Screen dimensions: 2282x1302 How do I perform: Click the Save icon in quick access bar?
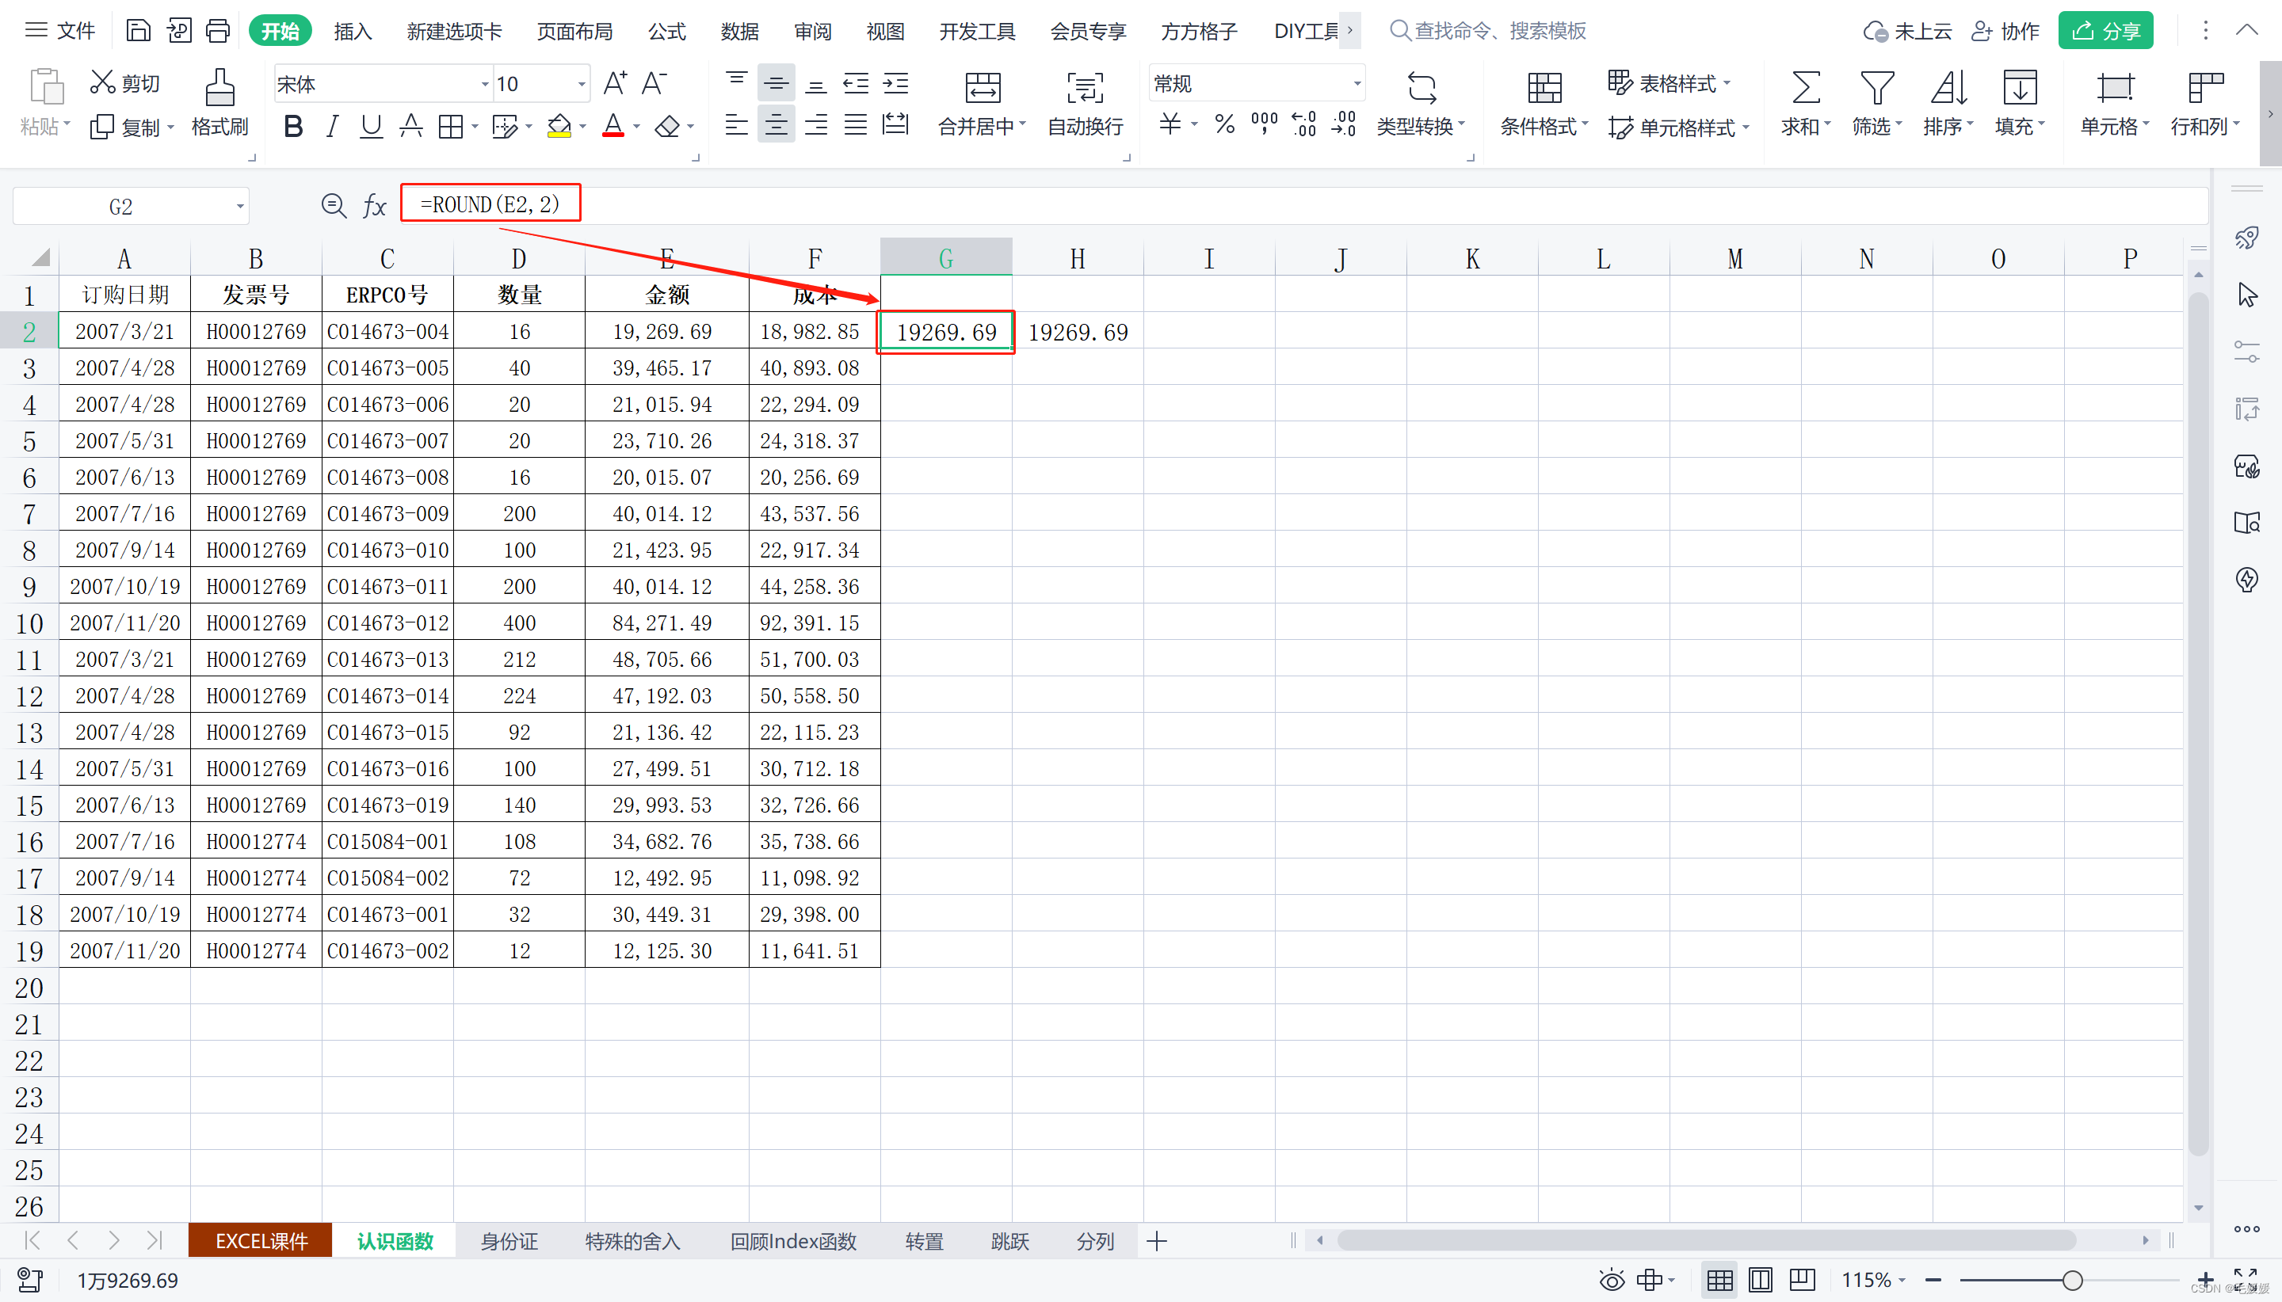(138, 30)
